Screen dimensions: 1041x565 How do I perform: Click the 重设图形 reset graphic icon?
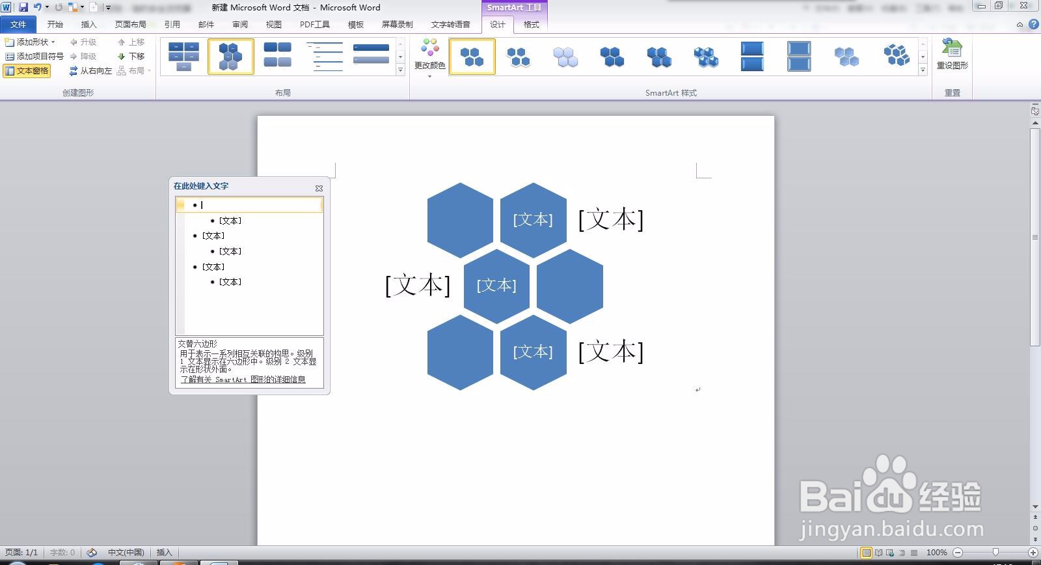tap(952, 54)
